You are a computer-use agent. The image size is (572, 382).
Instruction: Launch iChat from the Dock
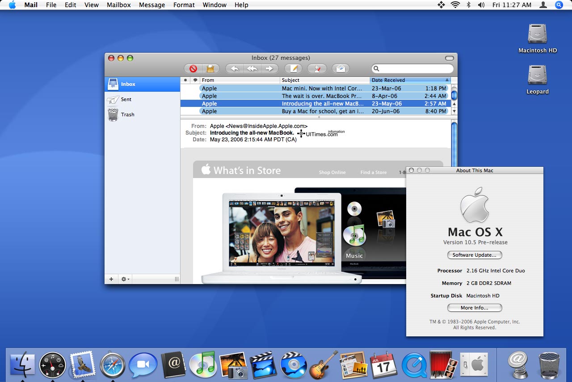(143, 365)
